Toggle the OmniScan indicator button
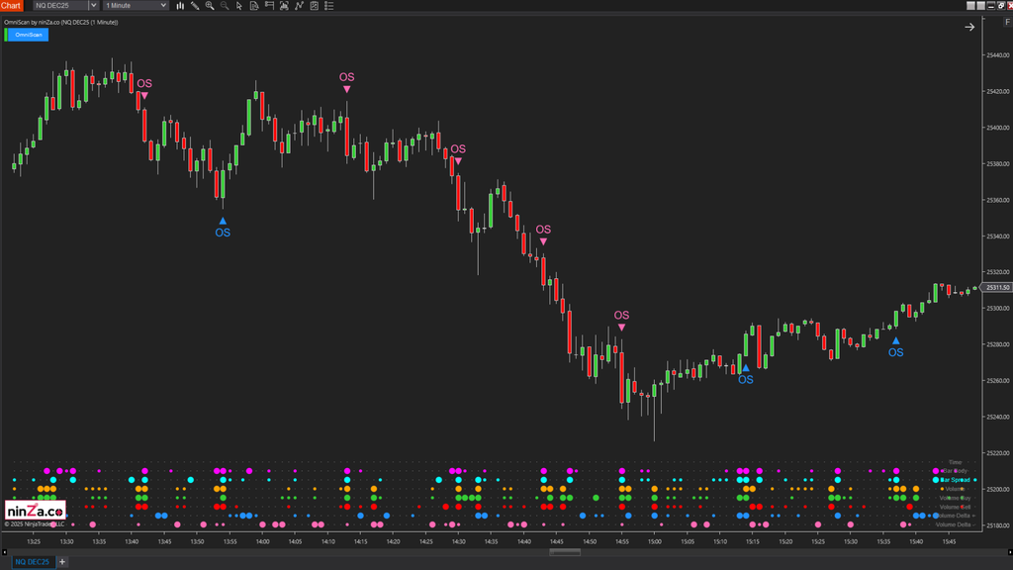Image resolution: width=1013 pixels, height=570 pixels. [x=25, y=34]
